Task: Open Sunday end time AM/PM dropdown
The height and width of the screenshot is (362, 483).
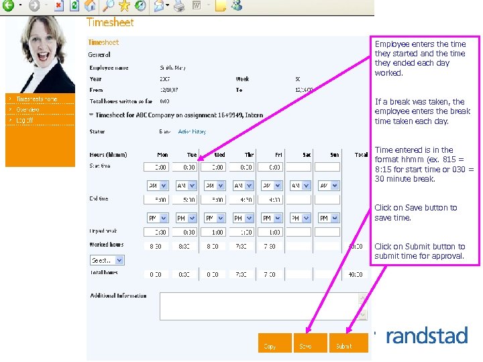Action: click(x=329, y=218)
